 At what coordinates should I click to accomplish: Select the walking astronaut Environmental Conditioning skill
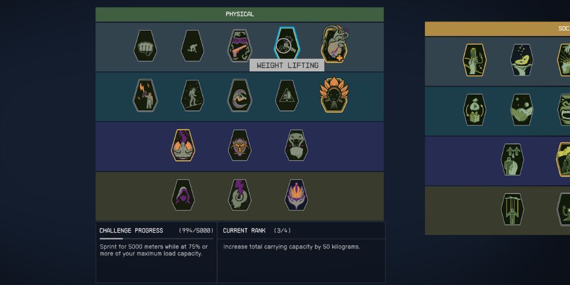(192, 96)
